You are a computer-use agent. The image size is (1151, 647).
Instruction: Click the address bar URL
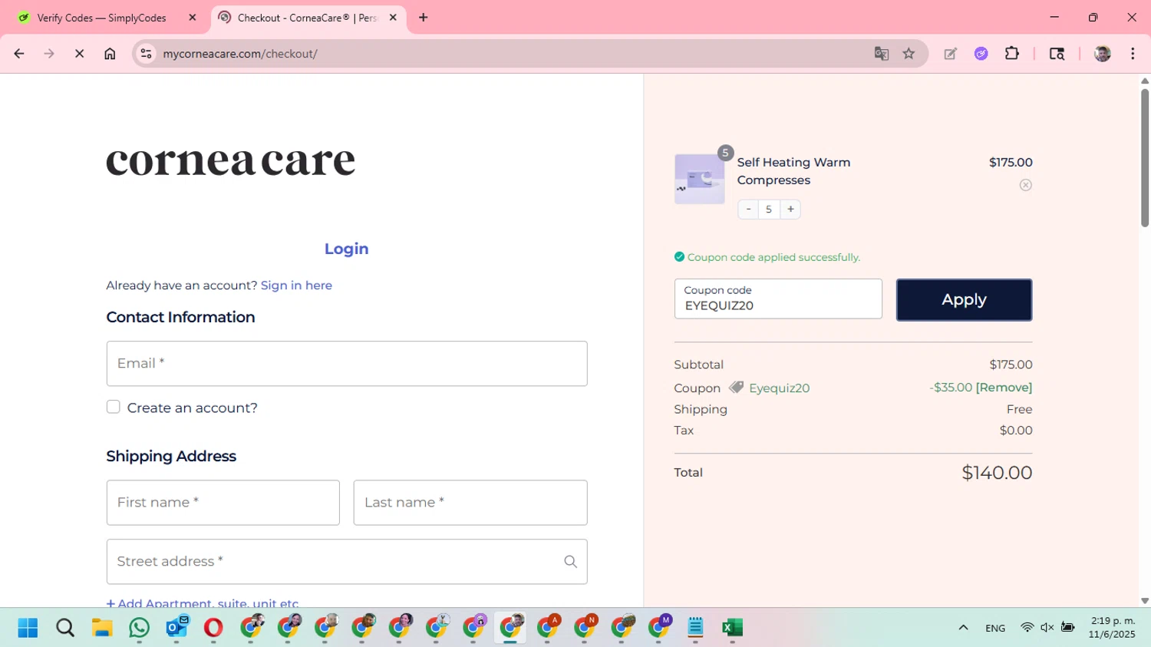(x=240, y=54)
